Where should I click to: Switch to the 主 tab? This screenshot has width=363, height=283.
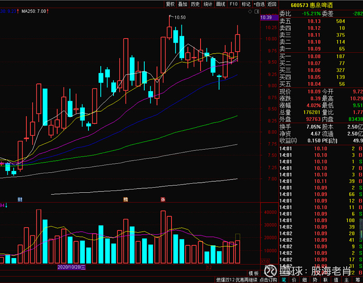point(347,280)
